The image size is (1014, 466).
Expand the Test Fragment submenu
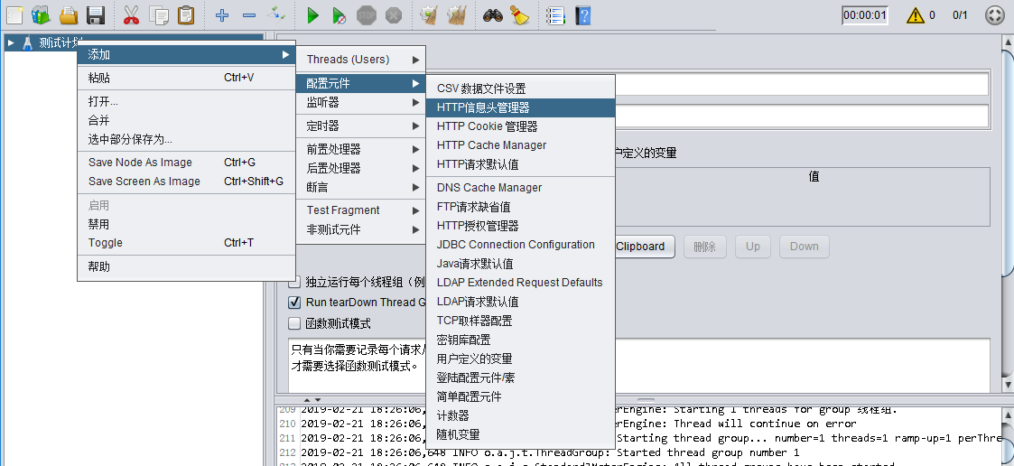coord(361,210)
